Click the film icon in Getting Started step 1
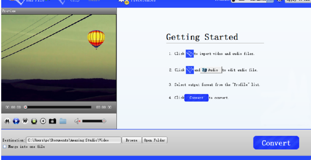Screen dimensions: 311x160 click(x=189, y=53)
